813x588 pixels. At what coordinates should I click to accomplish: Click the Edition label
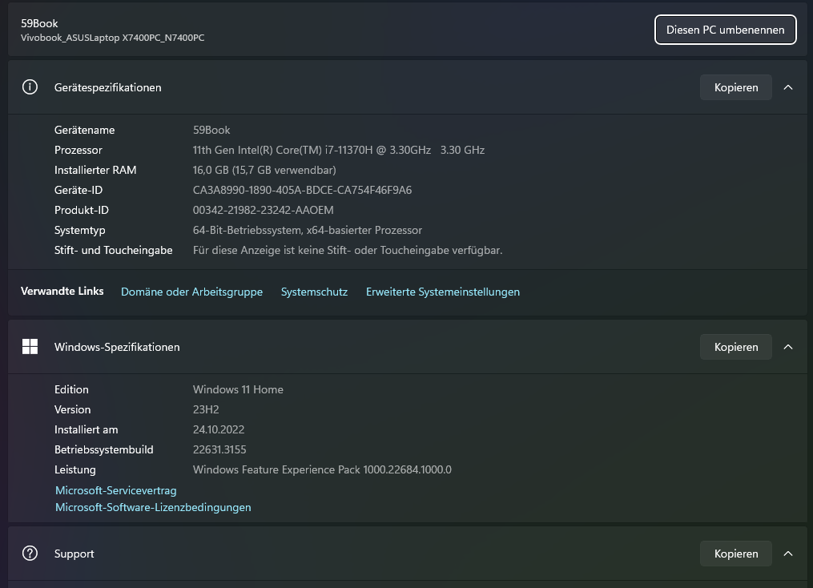point(71,389)
